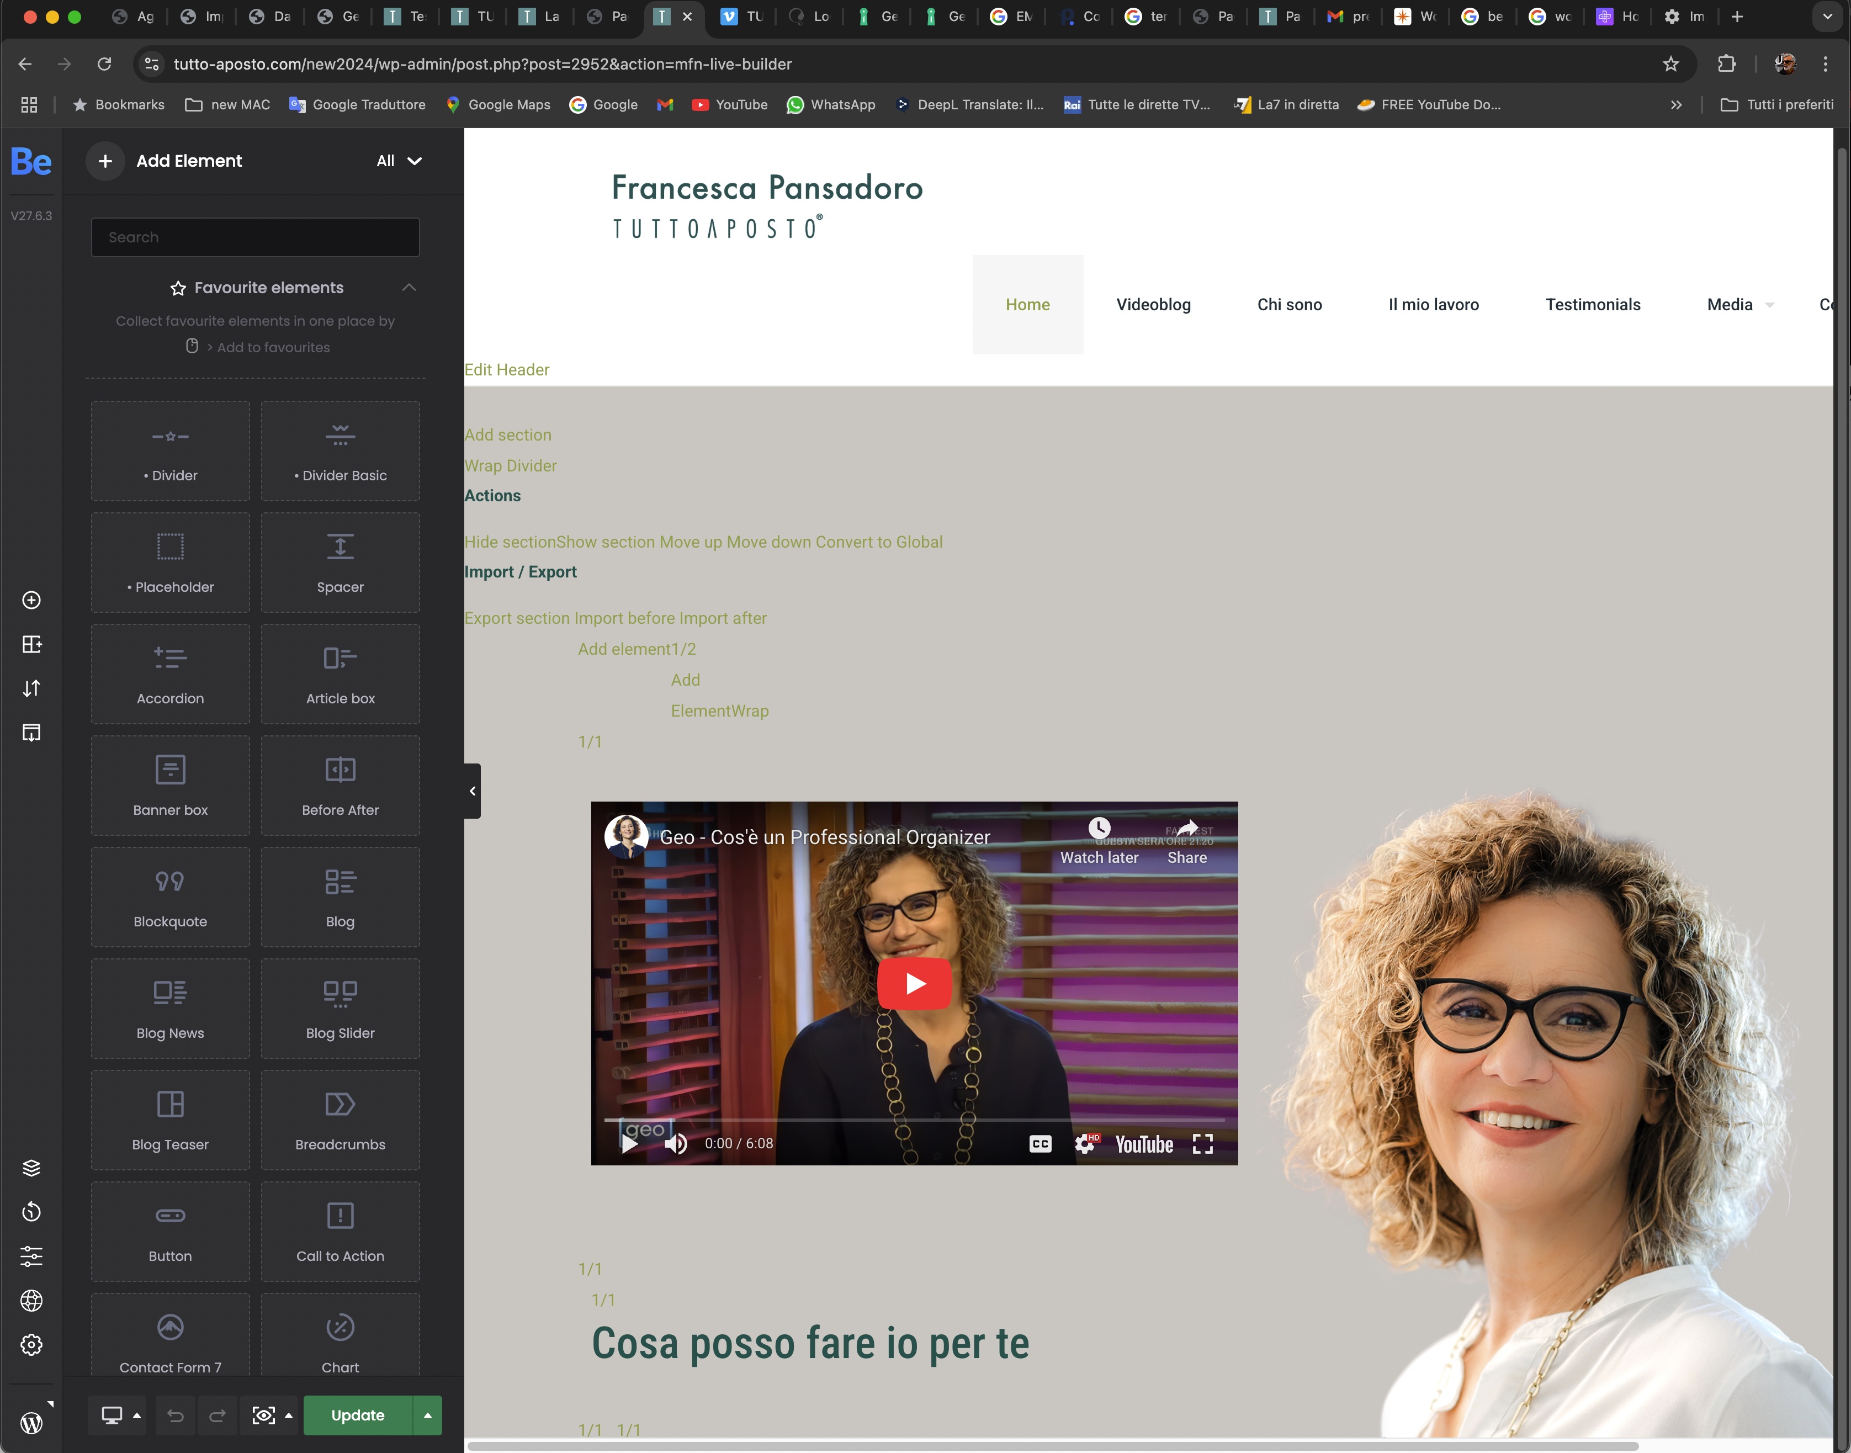Open the settings gear in builder sidebar
Image resolution: width=1851 pixels, height=1453 pixels.
pyautogui.click(x=31, y=1344)
